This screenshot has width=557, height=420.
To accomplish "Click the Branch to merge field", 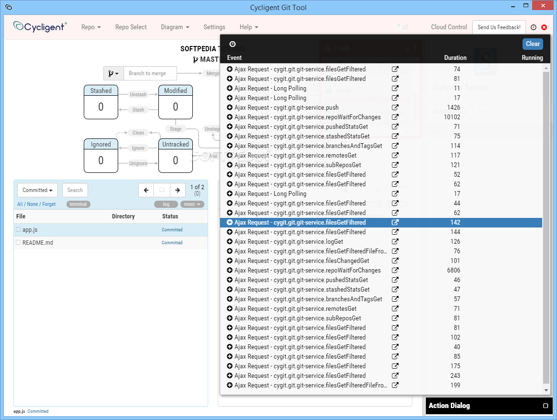I will 150,73.
